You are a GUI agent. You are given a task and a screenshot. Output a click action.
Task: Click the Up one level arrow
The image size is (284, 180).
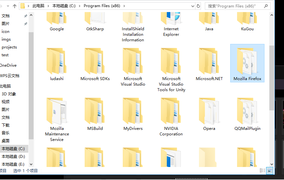[x=15, y=6]
